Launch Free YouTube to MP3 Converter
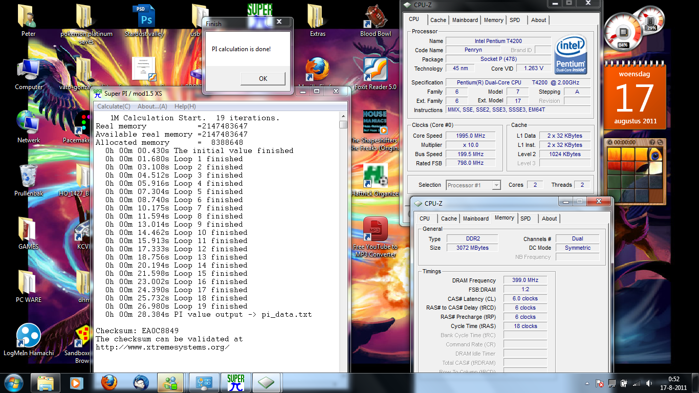 coord(376,237)
